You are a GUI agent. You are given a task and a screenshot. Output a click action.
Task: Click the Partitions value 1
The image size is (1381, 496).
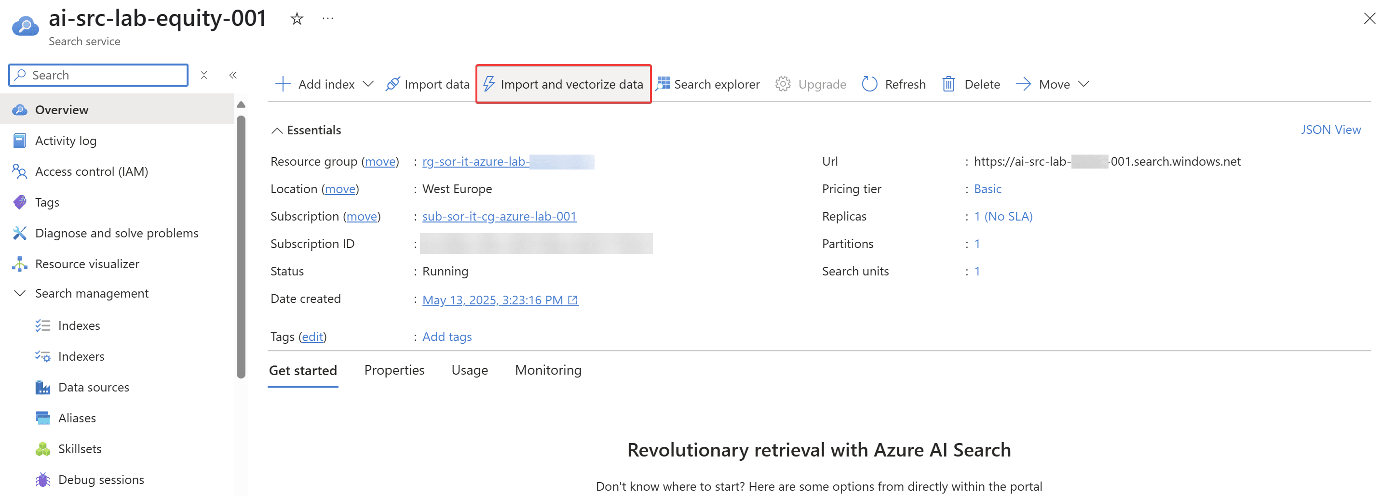pos(977,244)
